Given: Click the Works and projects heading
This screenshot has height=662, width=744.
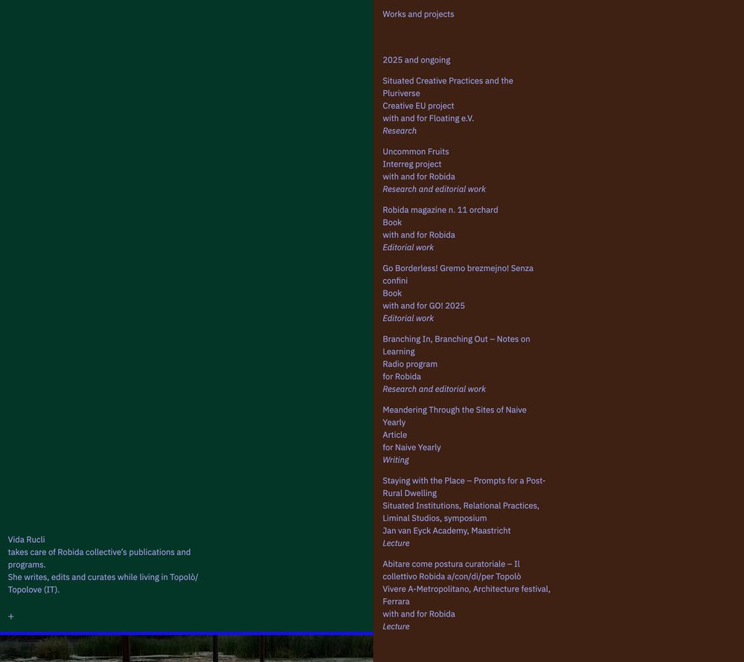Looking at the screenshot, I should coord(418,14).
